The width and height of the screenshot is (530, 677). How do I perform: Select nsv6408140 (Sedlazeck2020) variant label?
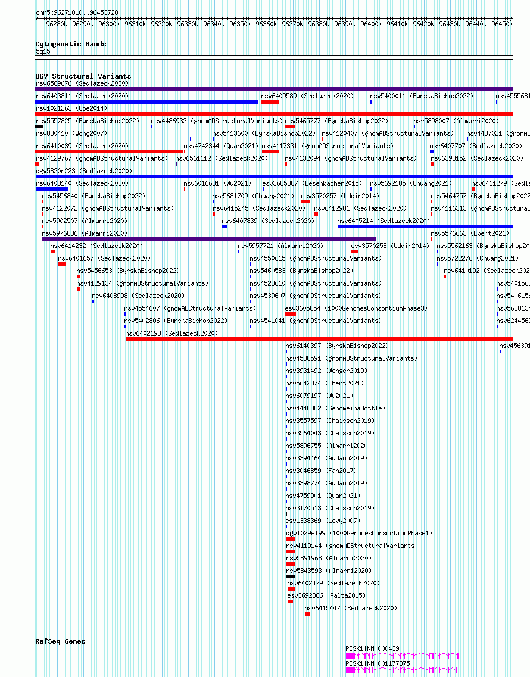[82, 183]
